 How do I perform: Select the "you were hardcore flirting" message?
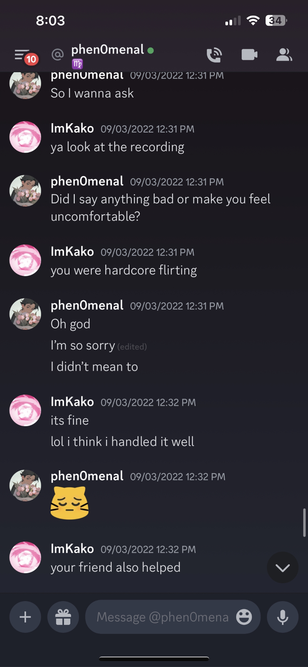pos(124,270)
